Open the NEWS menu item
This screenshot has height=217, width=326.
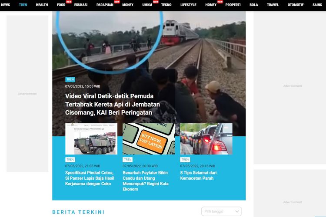tap(6, 5)
